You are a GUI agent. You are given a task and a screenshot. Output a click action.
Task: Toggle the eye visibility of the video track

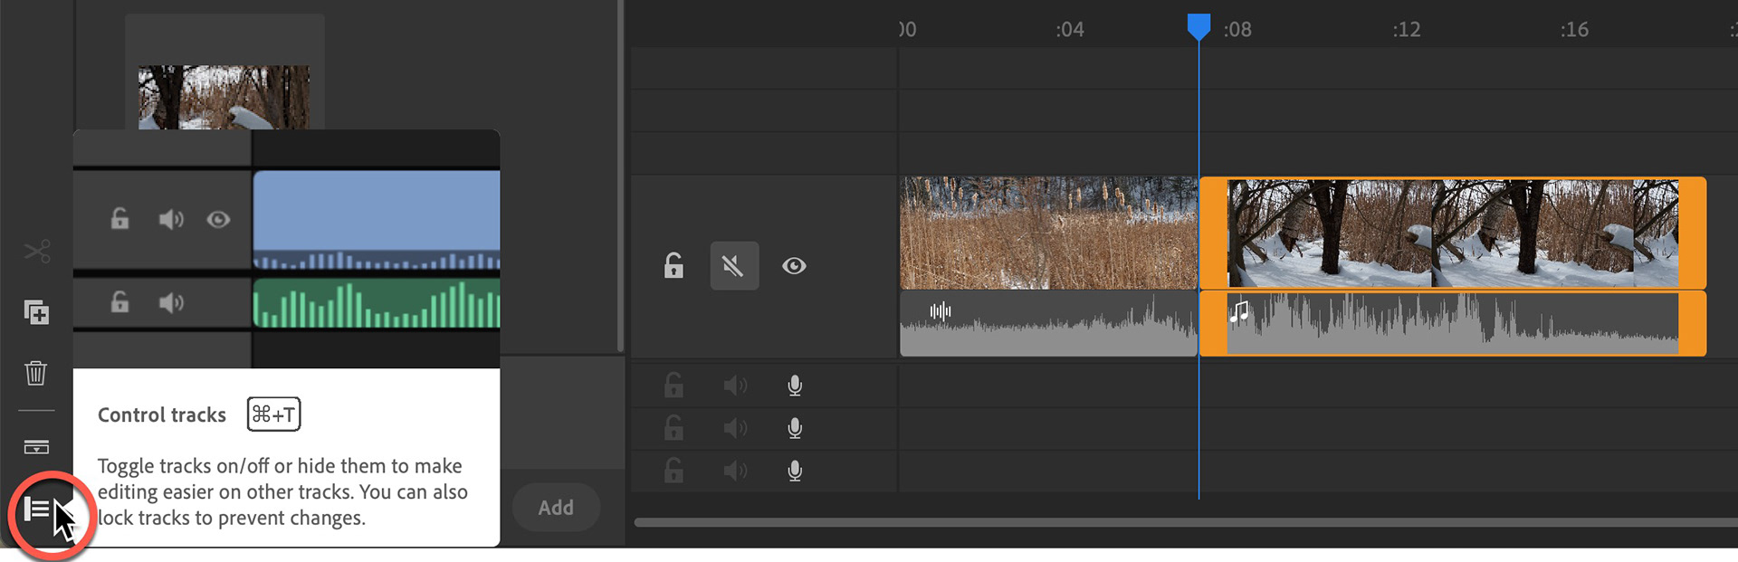(794, 266)
